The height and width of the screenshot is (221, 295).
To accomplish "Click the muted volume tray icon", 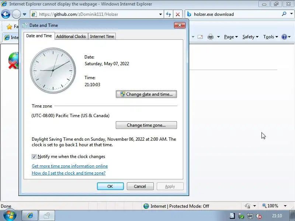I will tap(259, 216).
